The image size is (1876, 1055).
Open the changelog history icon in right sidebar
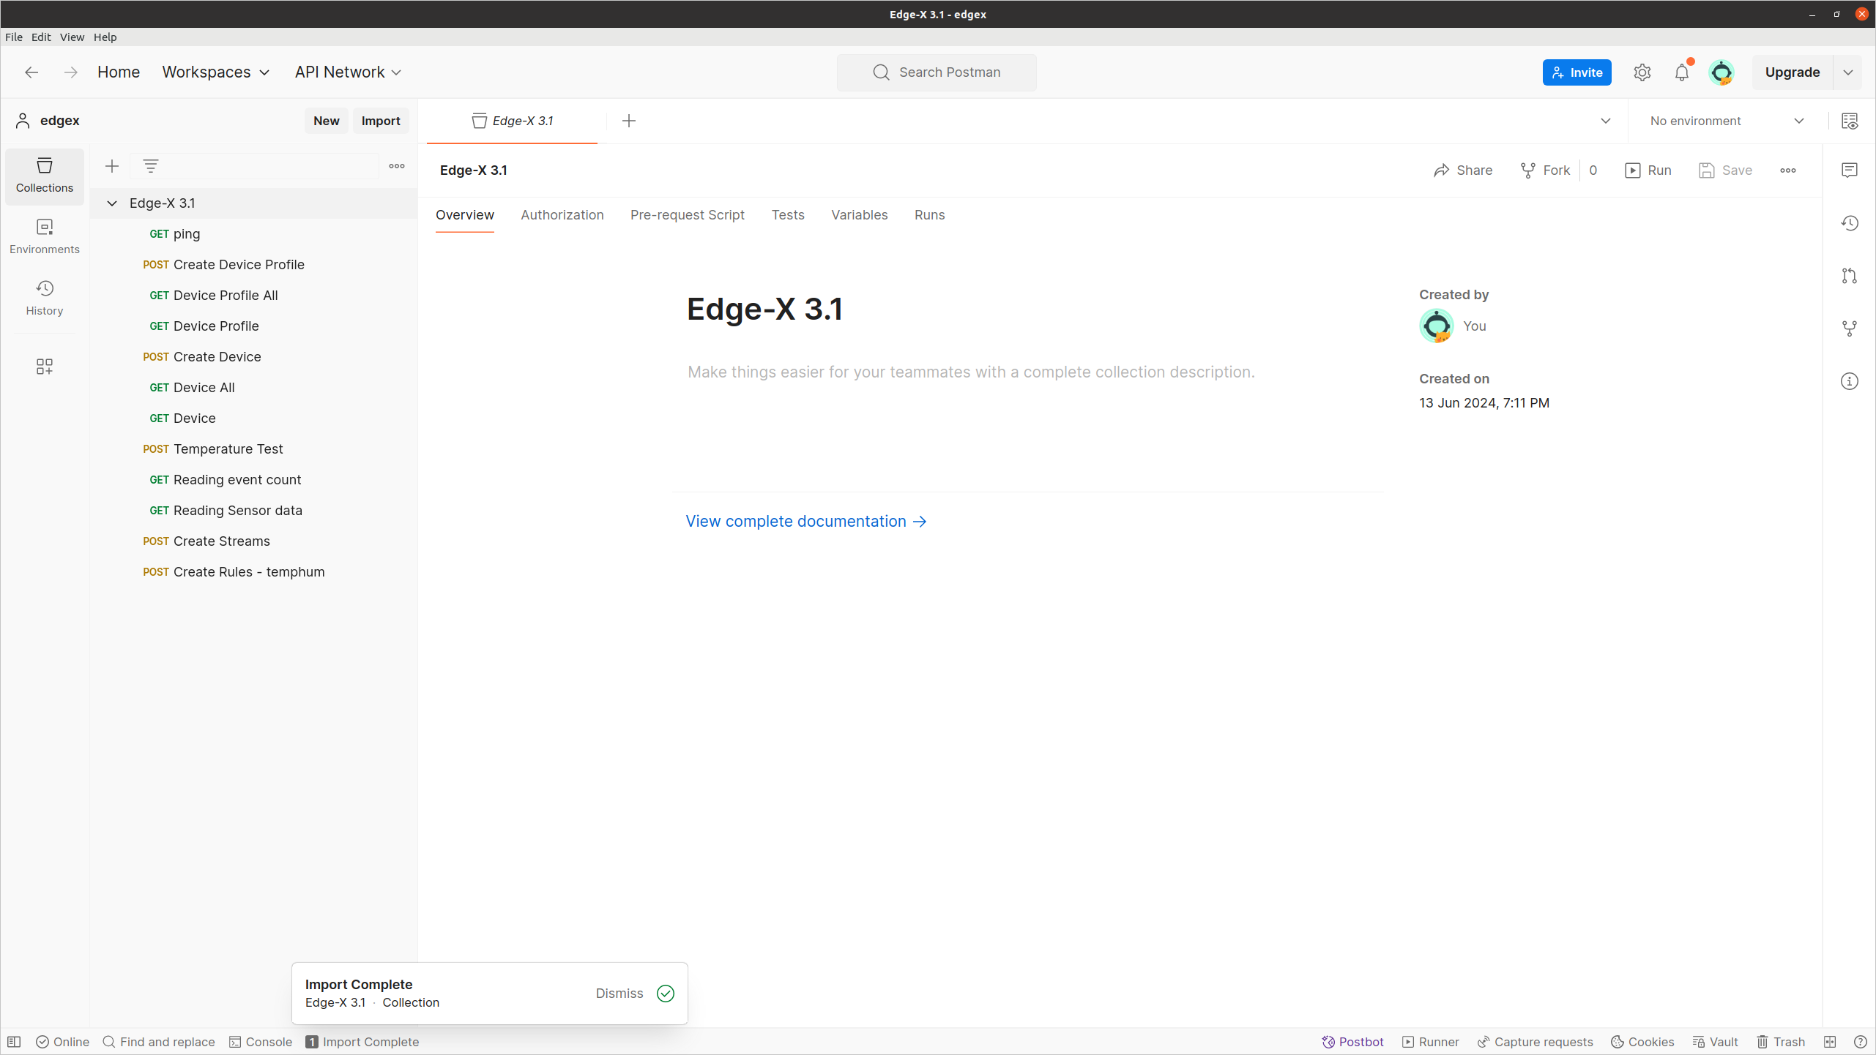point(1850,223)
